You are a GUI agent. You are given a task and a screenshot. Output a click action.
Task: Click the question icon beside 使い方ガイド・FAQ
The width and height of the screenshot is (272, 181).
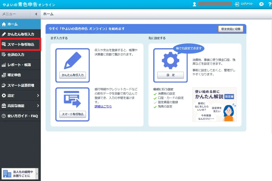pyautogui.click(x=4, y=116)
